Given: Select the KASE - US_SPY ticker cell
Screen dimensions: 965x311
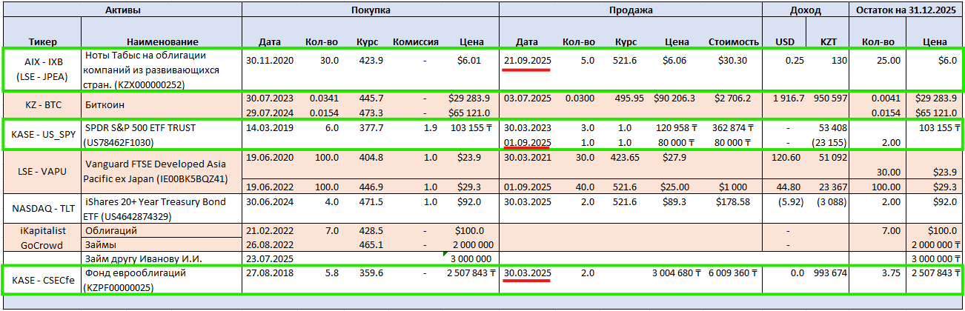Looking at the screenshot, I should tap(42, 134).
